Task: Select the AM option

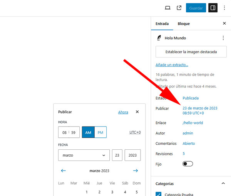Action: tap(88, 132)
